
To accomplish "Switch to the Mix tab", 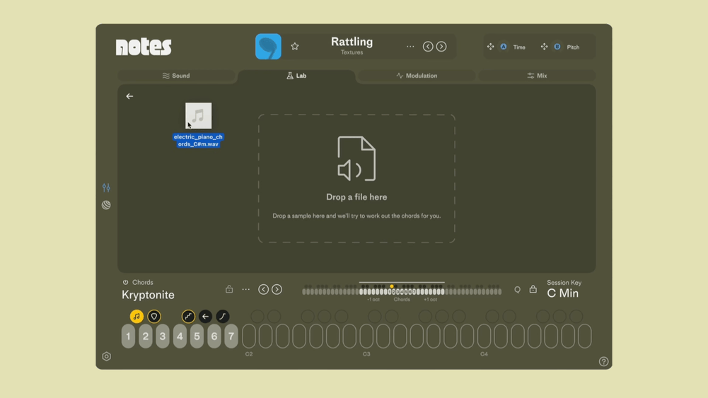I will (537, 76).
